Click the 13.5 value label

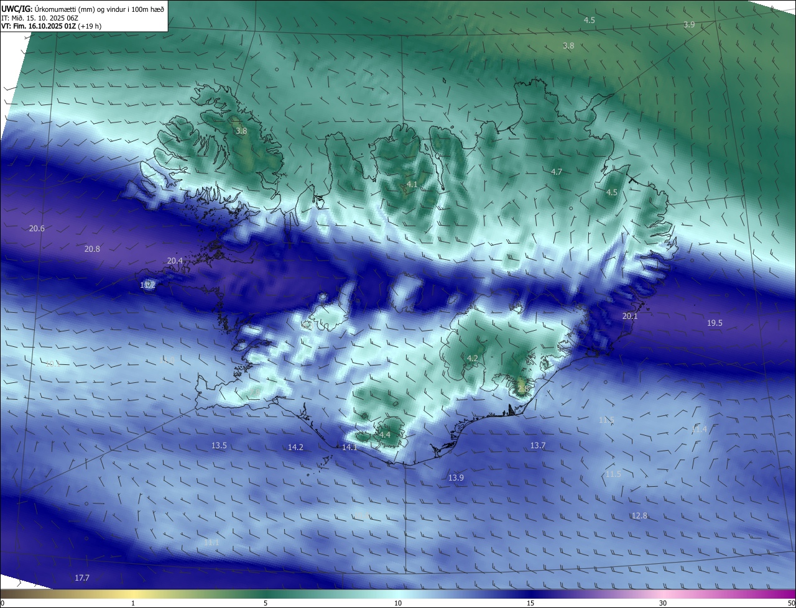tap(219, 445)
